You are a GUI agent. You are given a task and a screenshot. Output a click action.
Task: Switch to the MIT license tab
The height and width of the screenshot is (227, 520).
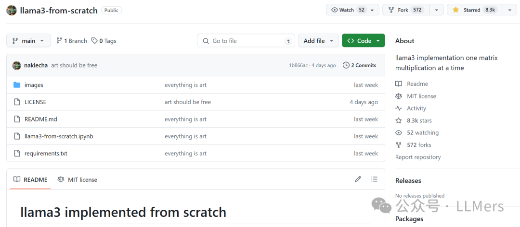point(78,179)
